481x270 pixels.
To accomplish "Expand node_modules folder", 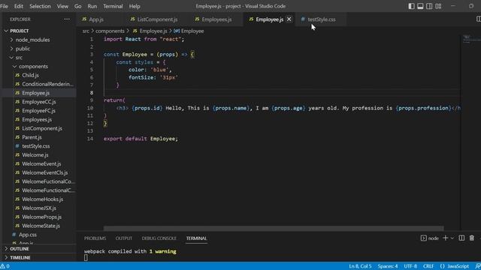I will [32, 40].
